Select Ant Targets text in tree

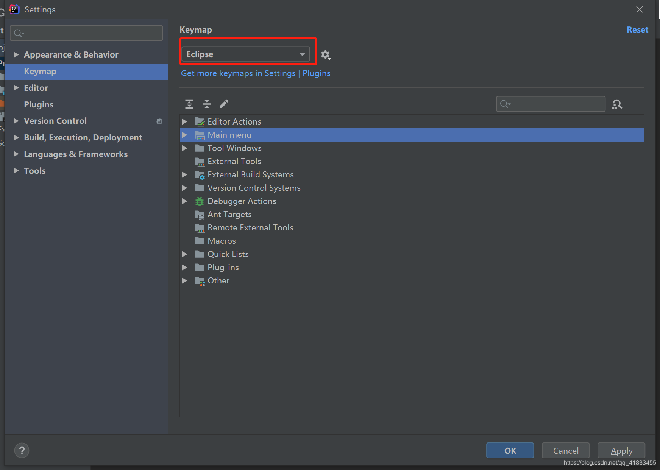coord(229,214)
